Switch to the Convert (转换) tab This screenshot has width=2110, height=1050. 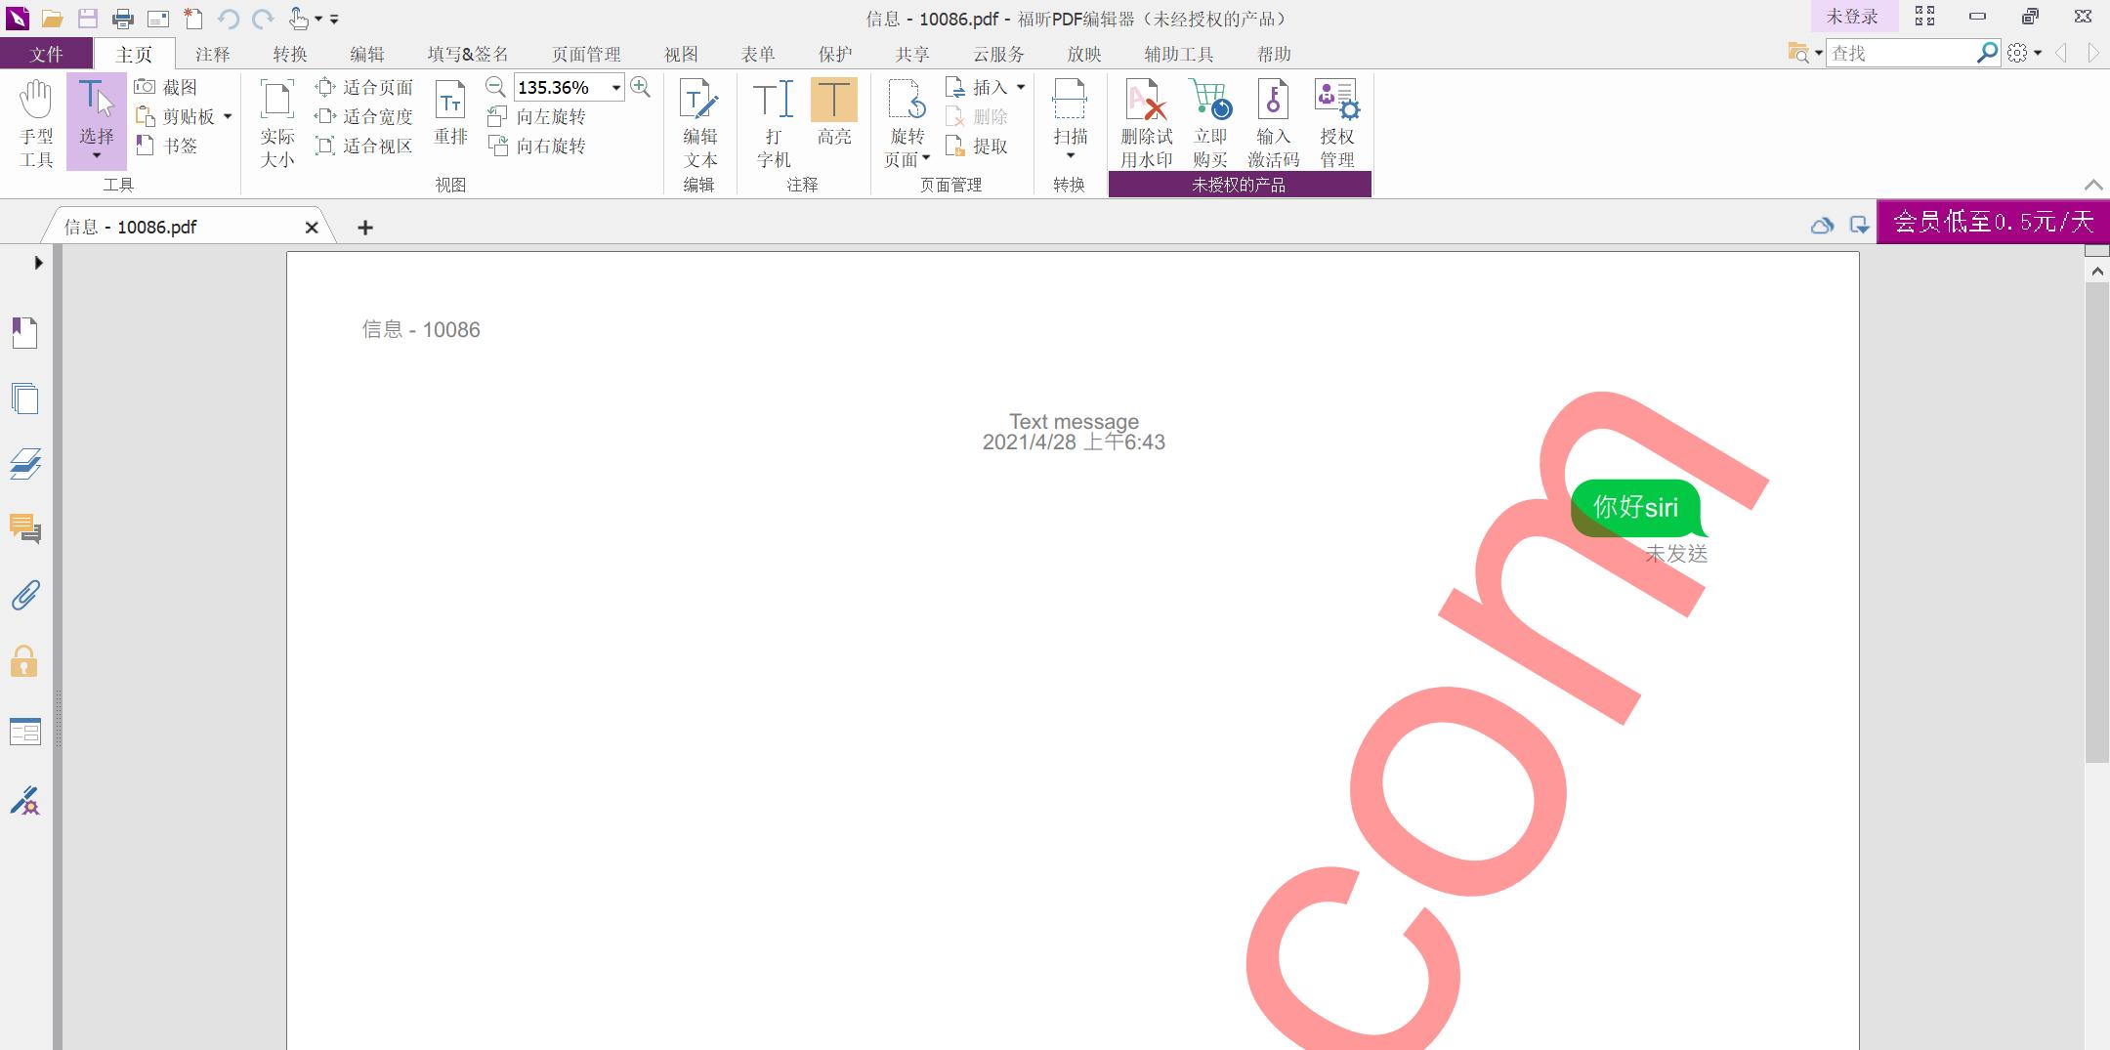(290, 54)
